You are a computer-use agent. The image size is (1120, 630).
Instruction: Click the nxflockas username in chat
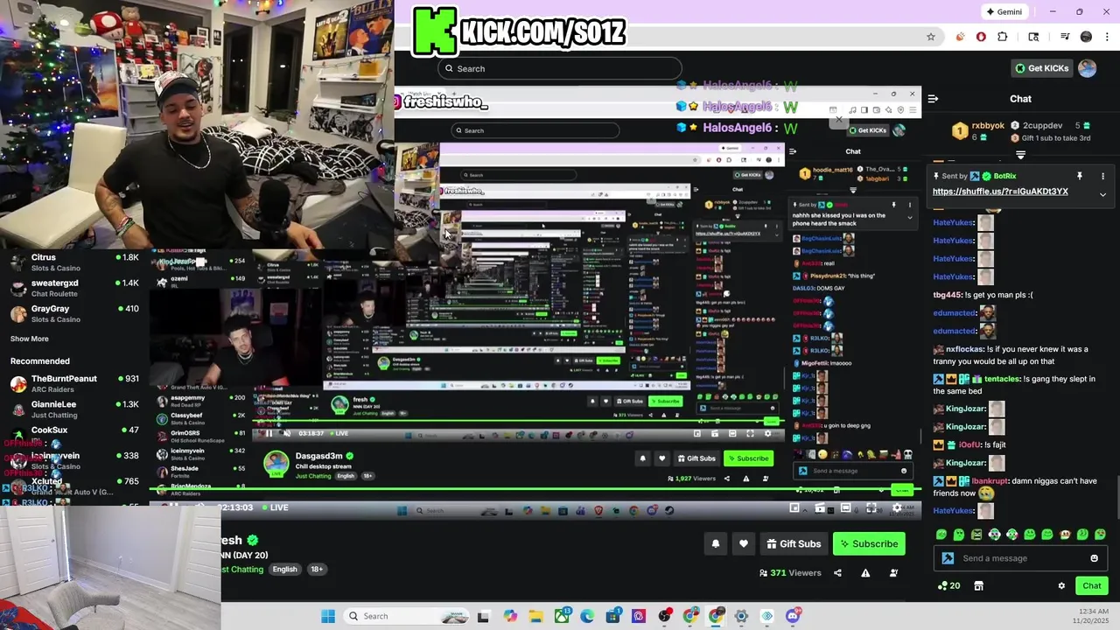[965, 349]
